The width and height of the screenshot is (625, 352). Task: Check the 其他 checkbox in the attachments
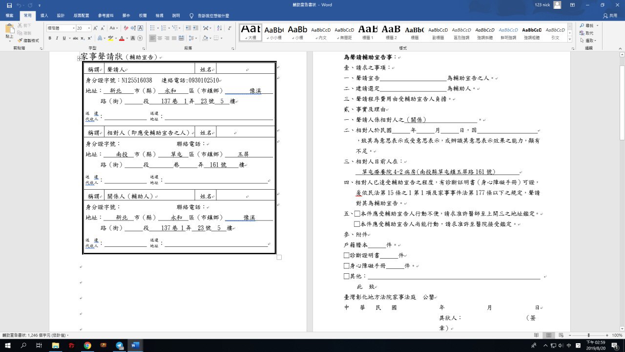346,276
